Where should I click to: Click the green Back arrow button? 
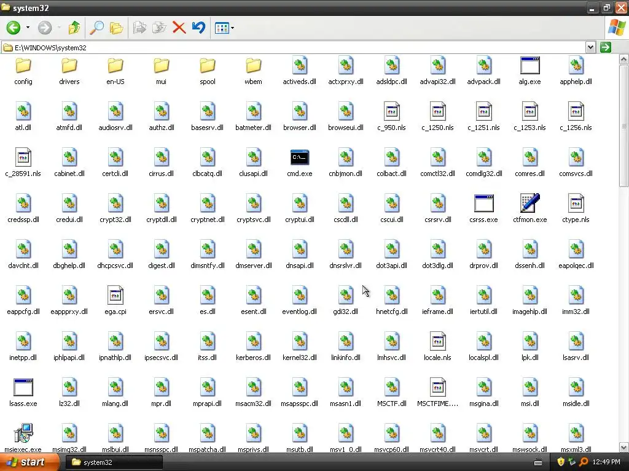tap(14, 28)
